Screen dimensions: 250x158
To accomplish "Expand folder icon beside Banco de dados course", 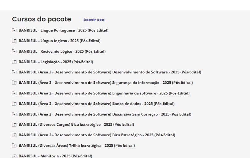I will click(14, 103).
